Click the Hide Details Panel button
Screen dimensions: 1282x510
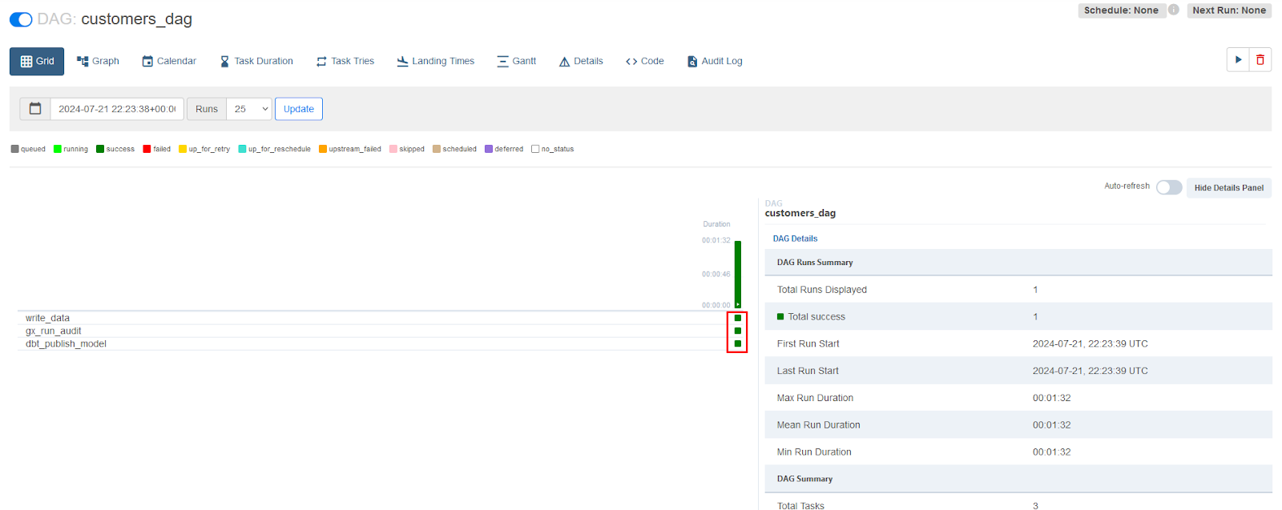pyautogui.click(x=1228, y=188)
